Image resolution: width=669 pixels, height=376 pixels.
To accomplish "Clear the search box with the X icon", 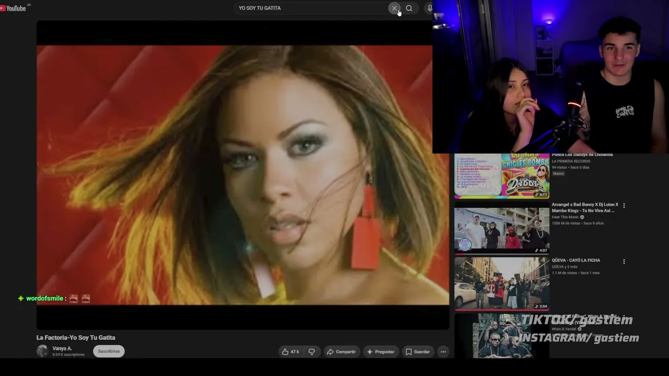I will [x=394, y=8].
